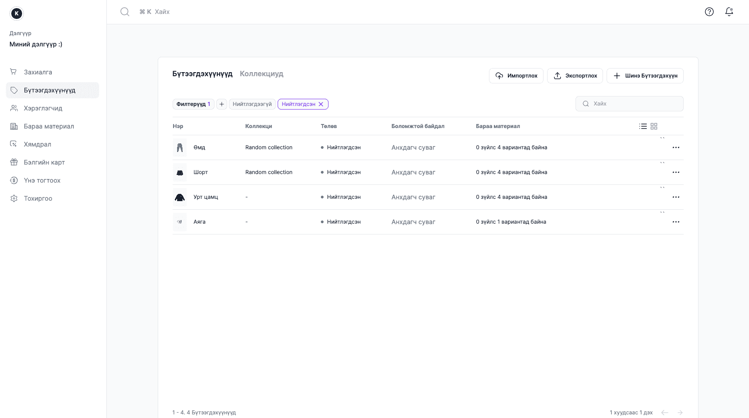Open actions menu for Өмд row
Image resolution: width=749 pixels, height=418 pixels.
pyautogui.click(x=676, y=147)
